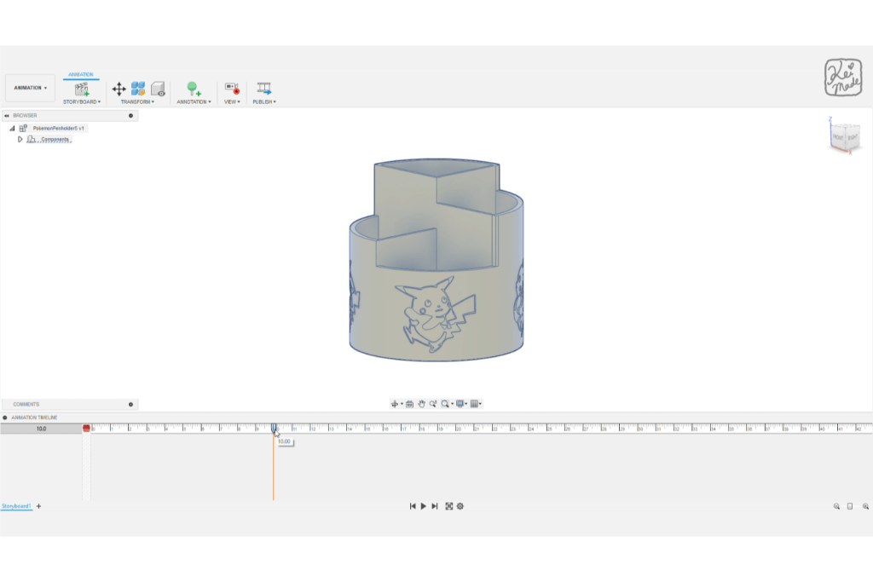Open the Display Settings dropdown

[x=460, y=404]
